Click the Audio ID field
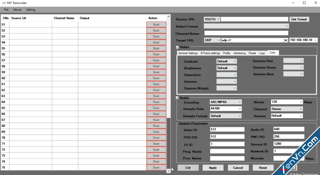 pos(289,129)
